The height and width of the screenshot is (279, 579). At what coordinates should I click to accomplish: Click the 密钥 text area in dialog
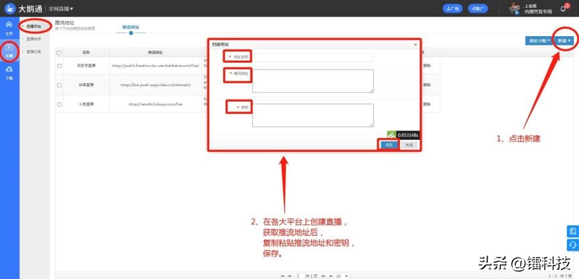click(313, 115)
